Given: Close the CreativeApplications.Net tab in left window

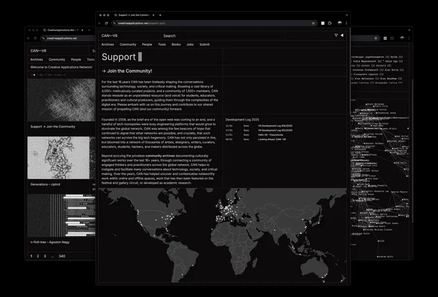Looking at the screenshot, I should [x=82, y=30].
